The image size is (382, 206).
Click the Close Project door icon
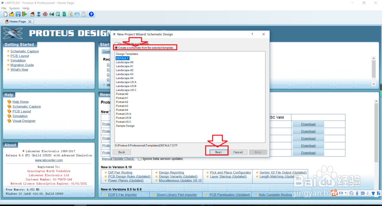click(x=24, y=14)
